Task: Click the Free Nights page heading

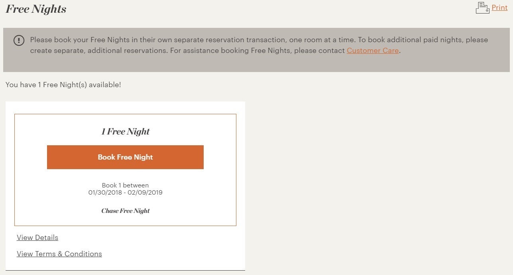Action: click(36, 9)
